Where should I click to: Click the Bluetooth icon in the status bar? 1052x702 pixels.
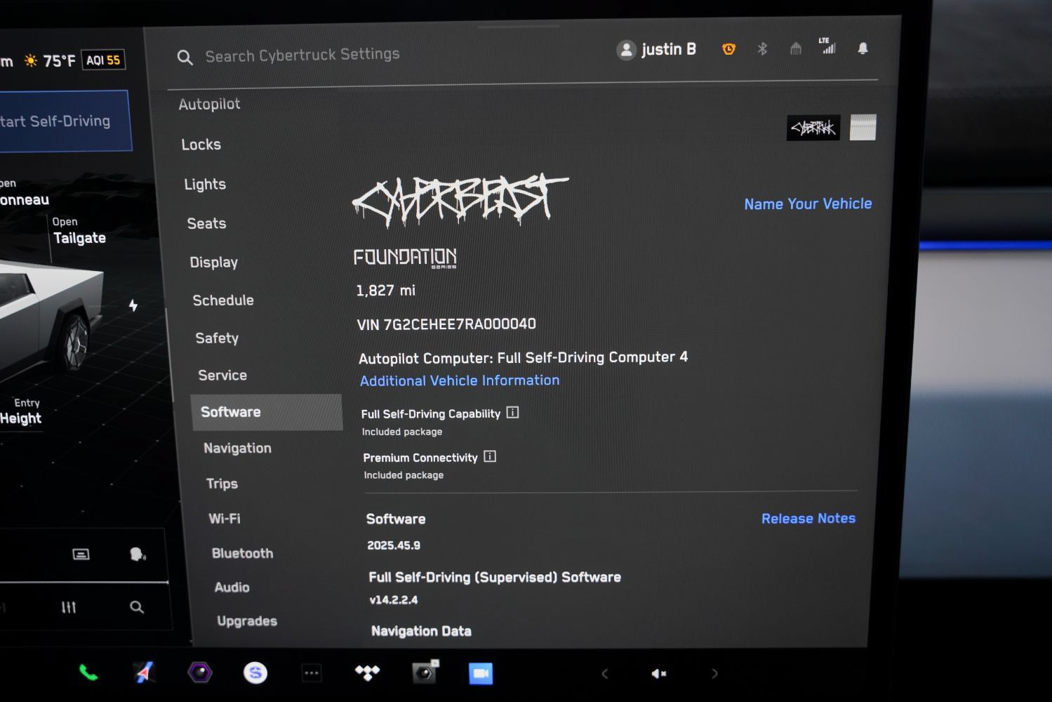762,48
